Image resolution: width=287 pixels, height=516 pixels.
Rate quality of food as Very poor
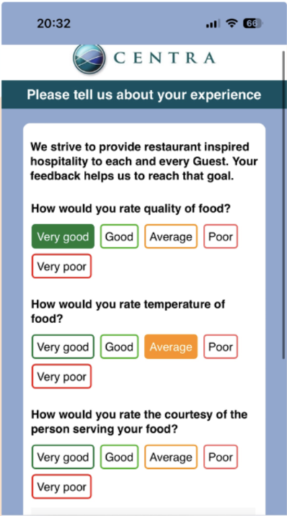pos(61,266)
